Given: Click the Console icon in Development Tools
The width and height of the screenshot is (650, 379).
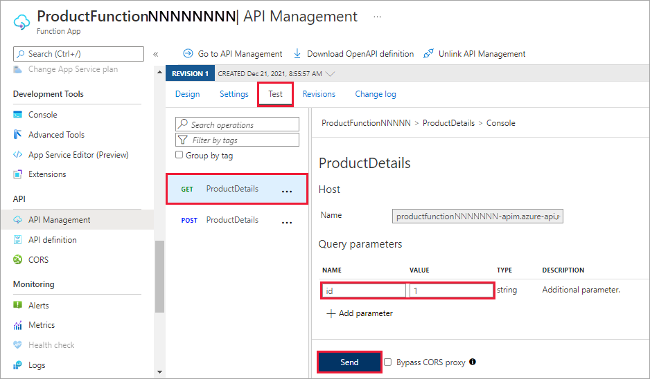Looking at the screenshot, I should pos(17,115).
